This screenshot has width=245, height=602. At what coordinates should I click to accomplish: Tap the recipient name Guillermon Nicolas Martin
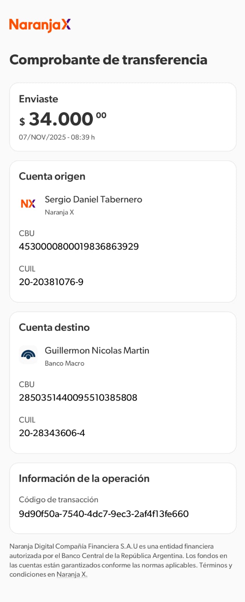click(x=97, y=350)
